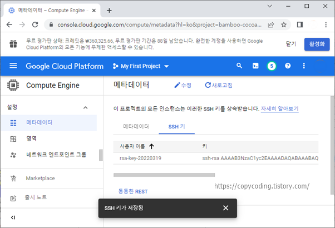Click the address bar URL field

(159, 25)
